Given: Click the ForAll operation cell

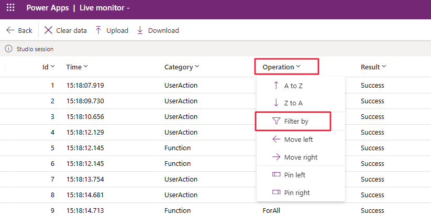Looking at the screenshot, I should (271, 210).
